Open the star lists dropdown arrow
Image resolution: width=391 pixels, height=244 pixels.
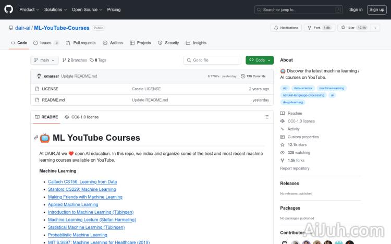(x=375, y=28)
